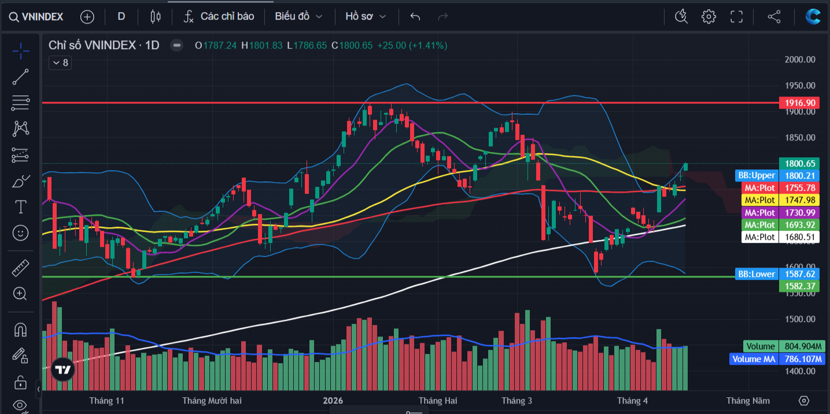Select the brush drawing tool
Viewport: 830px width, 414px height.
point(21,181)
